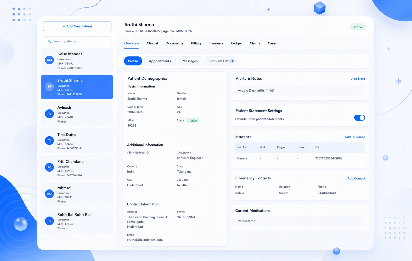Viewport: 412px width, 261px height.
Task: Select the Messages sub-tab
Action: [x=190, y=61]
